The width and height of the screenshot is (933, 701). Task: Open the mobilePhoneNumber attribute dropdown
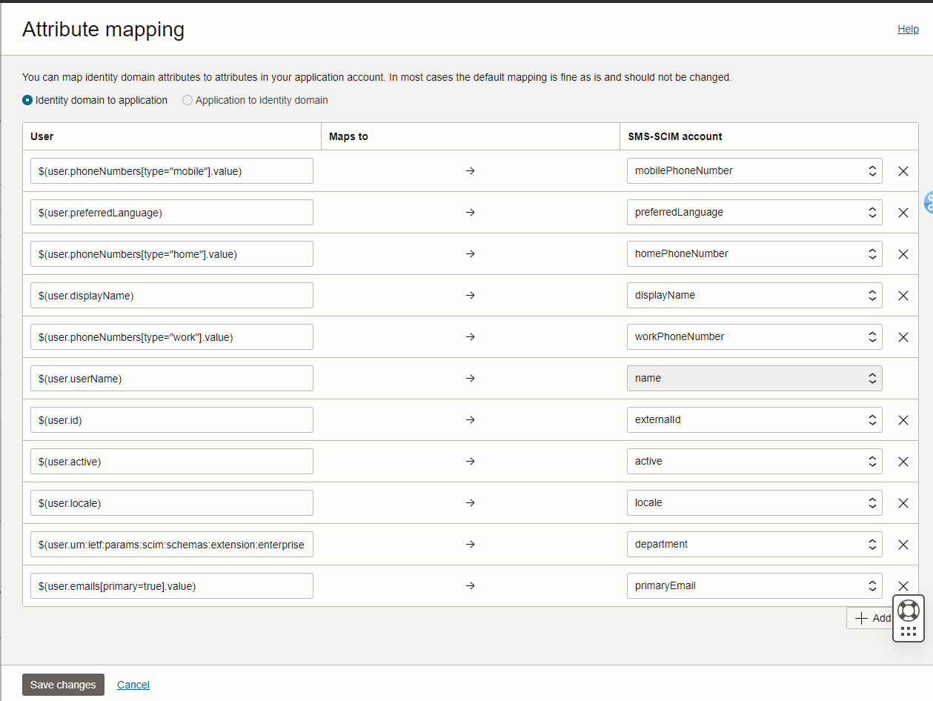[754, 170]
